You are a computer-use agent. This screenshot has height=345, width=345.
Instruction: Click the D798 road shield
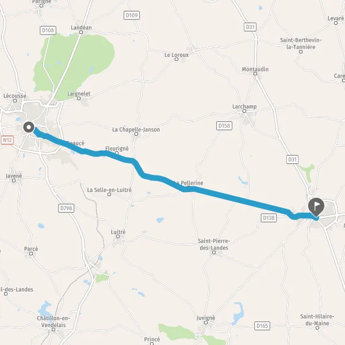66,208
